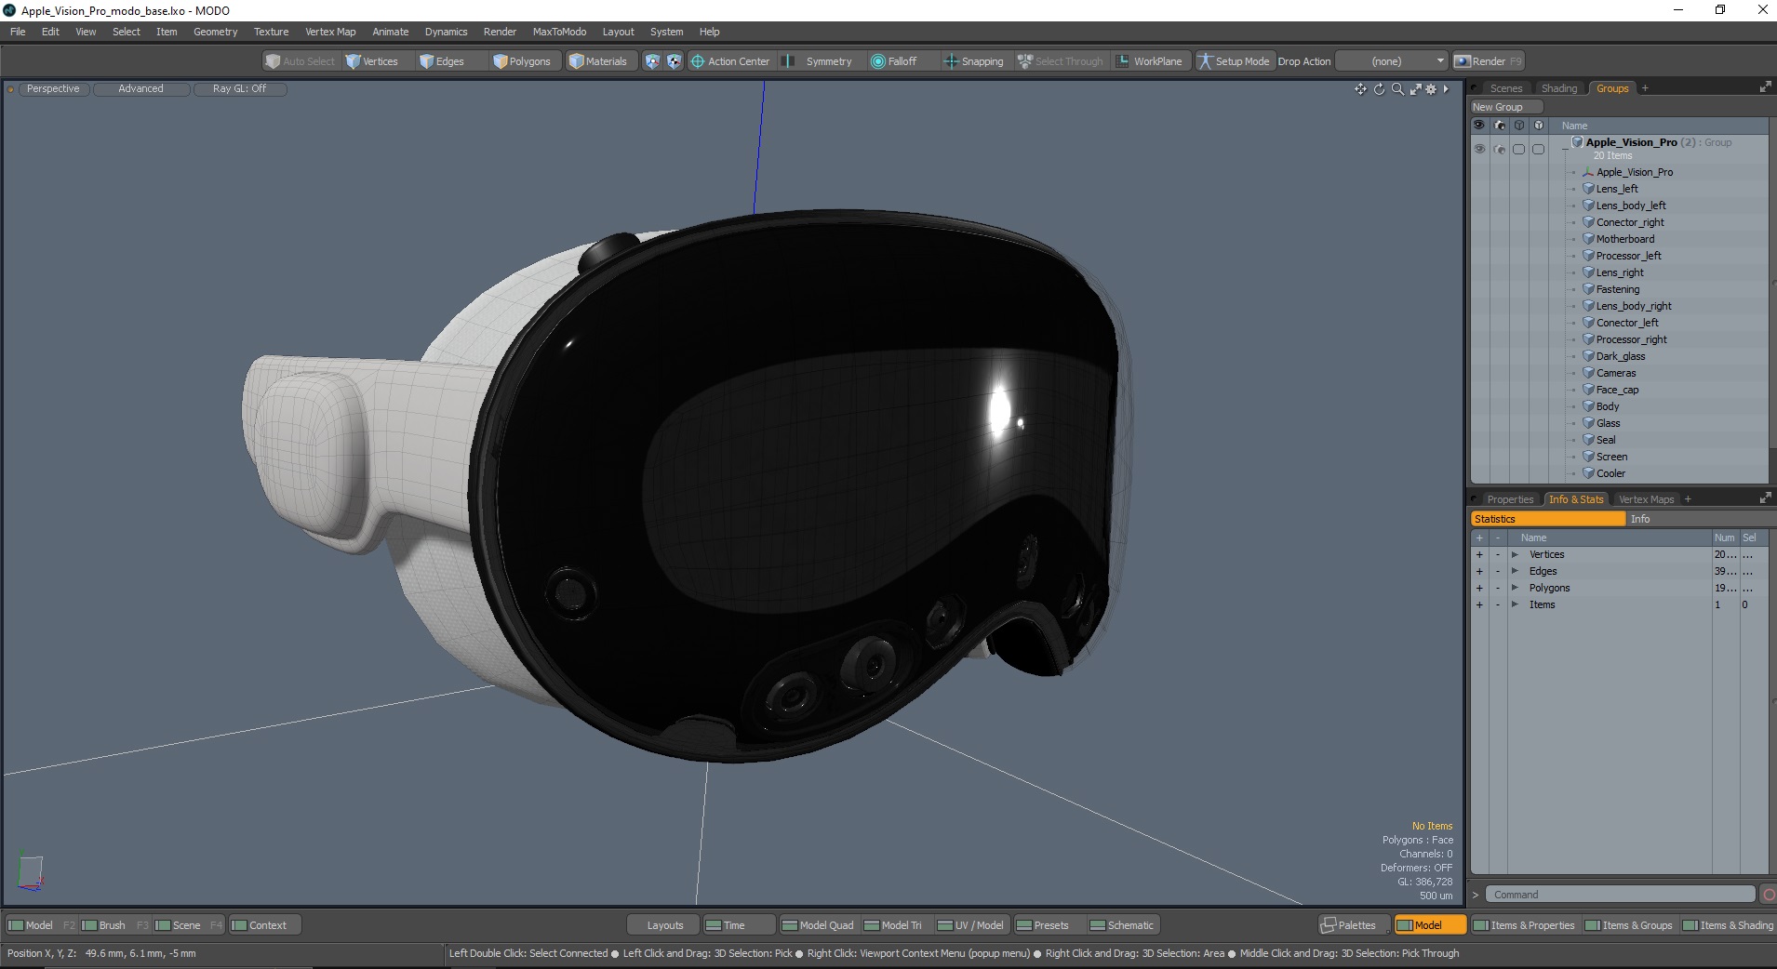Click the Model Quad layout button
Image resolution: width=1777 pixels, height=969 pixels.
(x=817, y=925)
